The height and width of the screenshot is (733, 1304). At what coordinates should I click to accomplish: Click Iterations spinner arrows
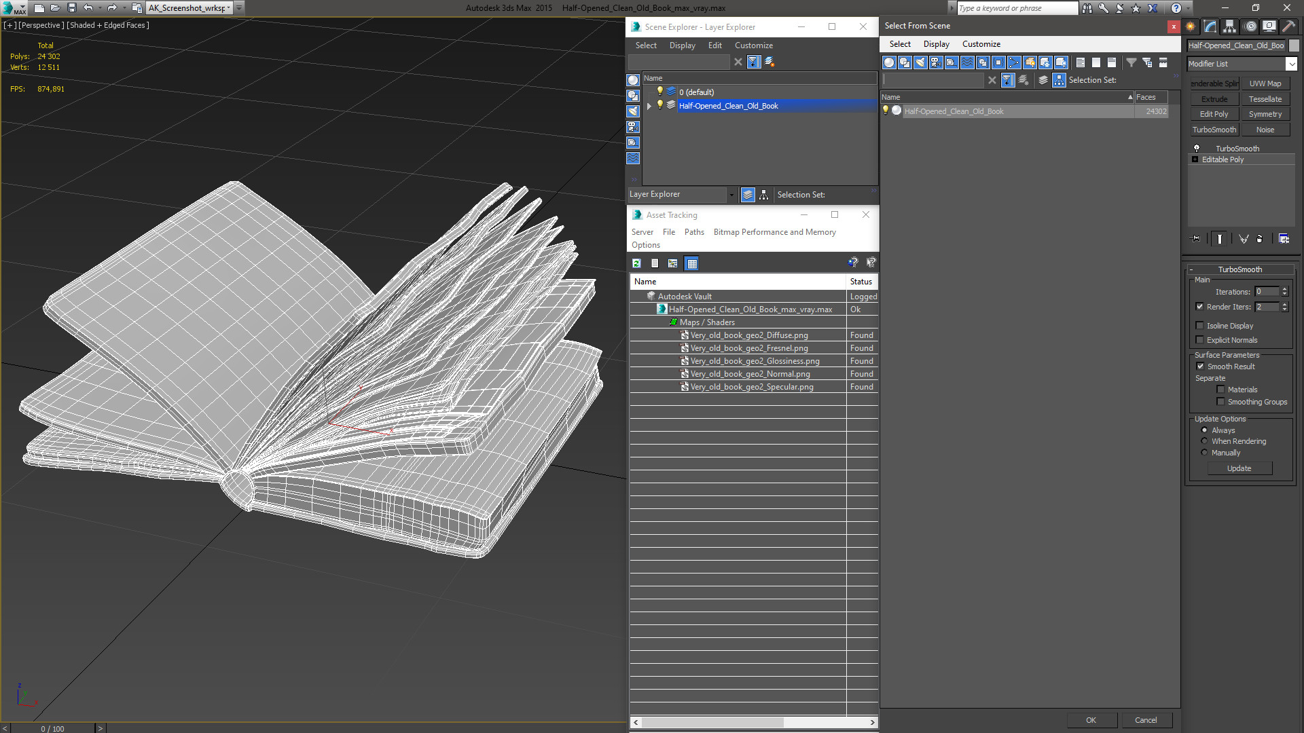click(1284, 292)
